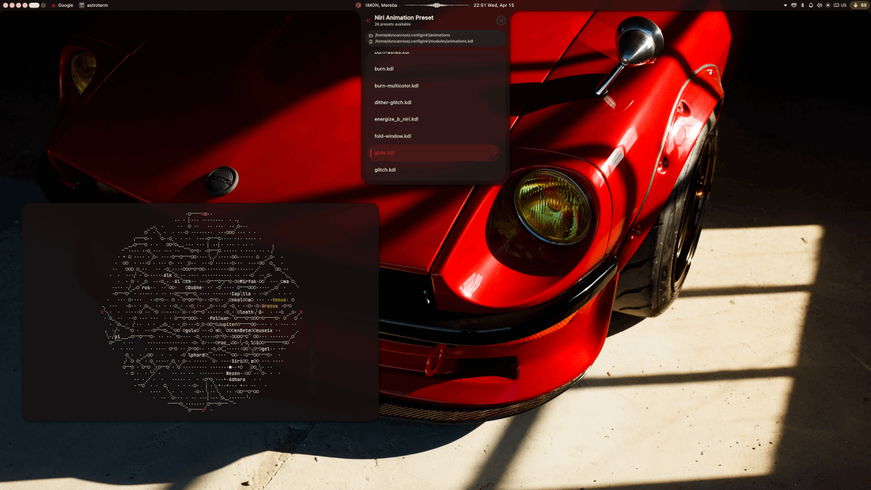Image resolution: width=871 pixels, height=490 pixels.
Task: Select fold-window.kdl from the preset list
Action: pos(434,136)
